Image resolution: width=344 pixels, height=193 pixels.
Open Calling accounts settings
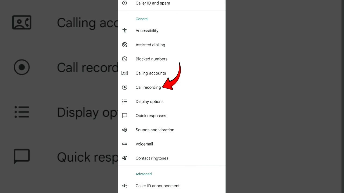pyautogui.click(x=151, y=73)
